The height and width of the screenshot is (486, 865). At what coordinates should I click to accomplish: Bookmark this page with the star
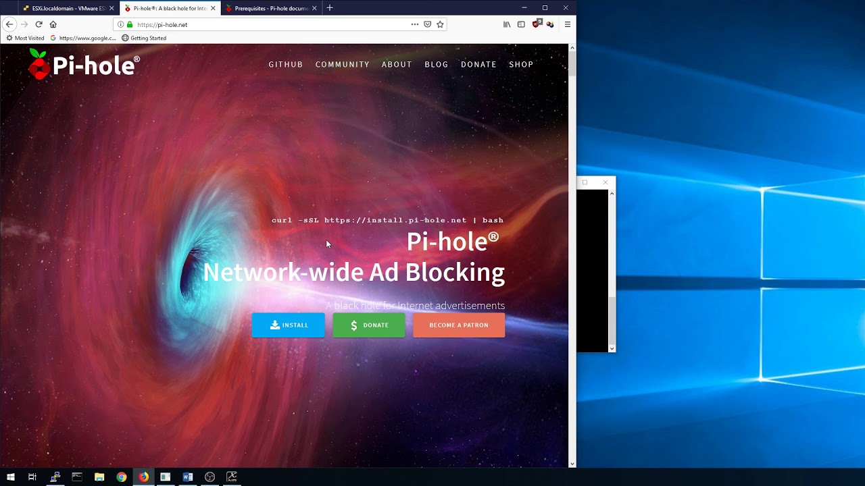(440, 24)
